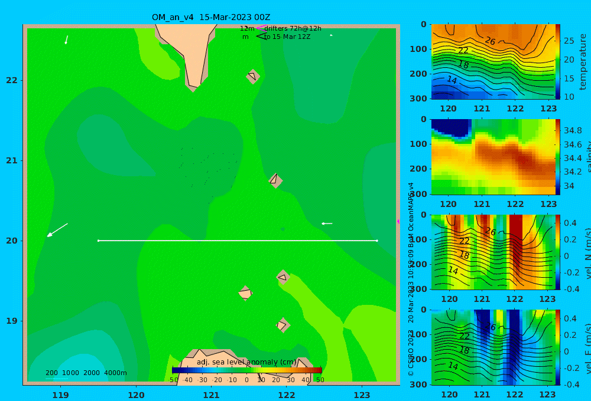Click the temperature colorbar

(558, 62)
